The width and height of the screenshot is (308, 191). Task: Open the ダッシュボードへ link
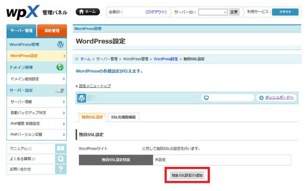coord(279,97)
